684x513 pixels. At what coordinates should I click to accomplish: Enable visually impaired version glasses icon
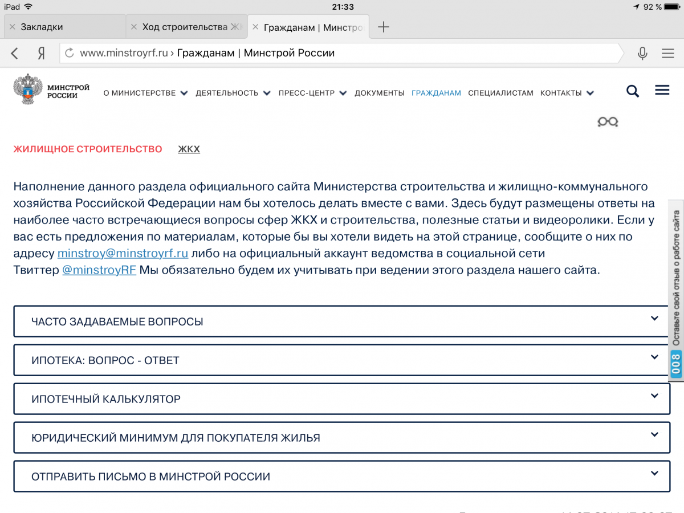click(x=608, y=121)
